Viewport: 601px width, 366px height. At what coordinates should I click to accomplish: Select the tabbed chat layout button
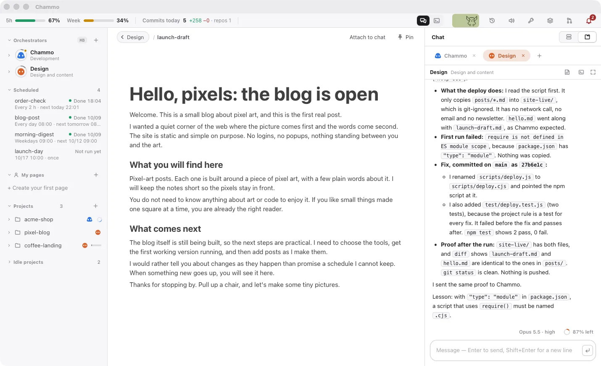click(587, 37)
